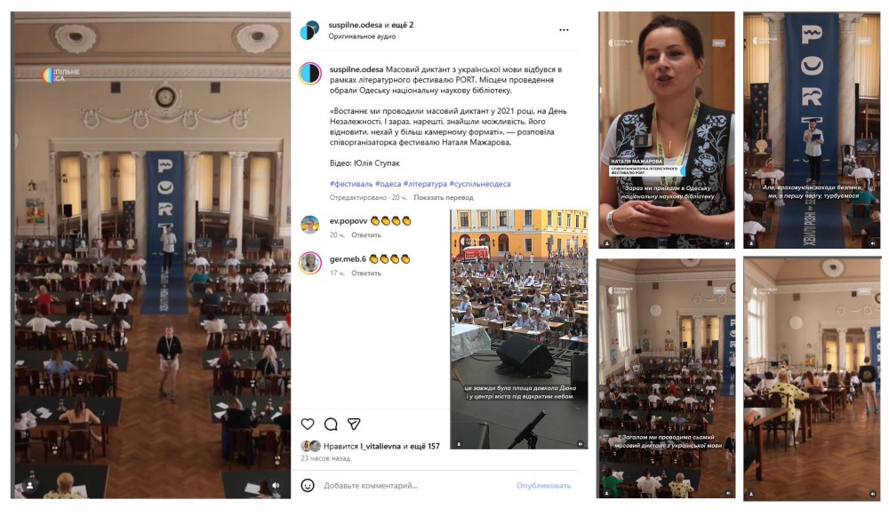Like the post with heart icon
889x516 pixels.
308,424
